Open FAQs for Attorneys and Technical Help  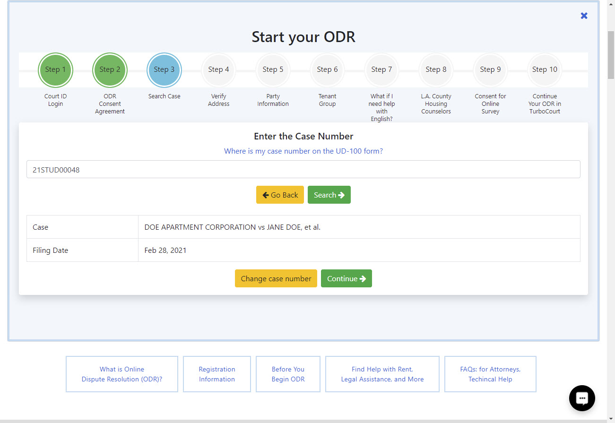pyautogui.click(x=490, y=374)
